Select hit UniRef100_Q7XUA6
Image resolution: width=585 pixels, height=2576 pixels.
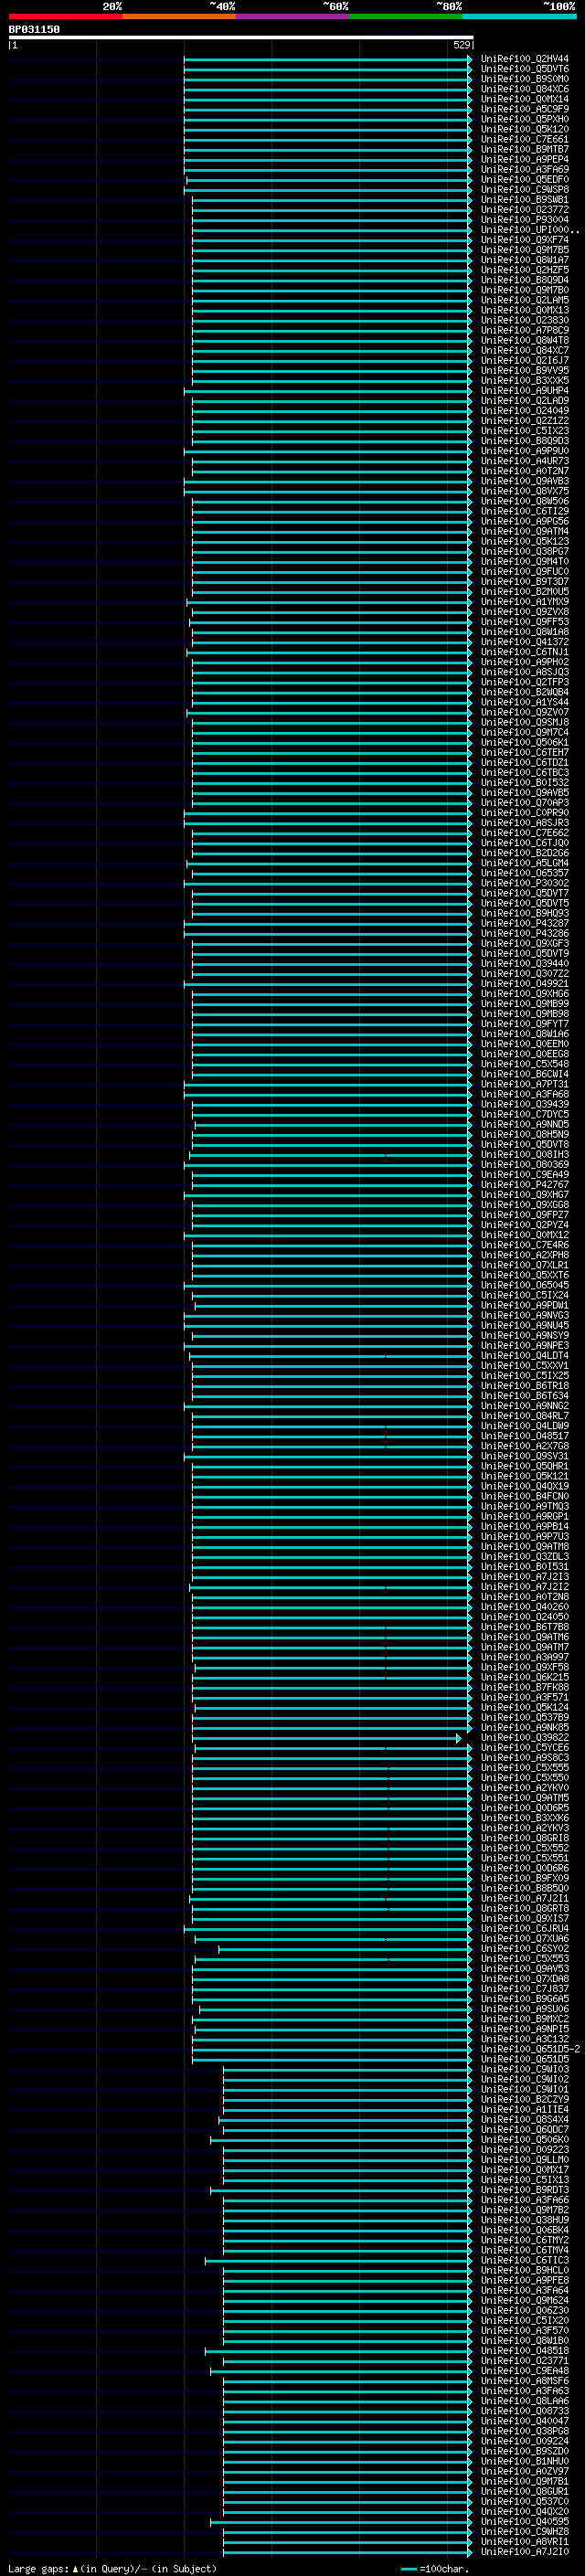[525, 1939]
